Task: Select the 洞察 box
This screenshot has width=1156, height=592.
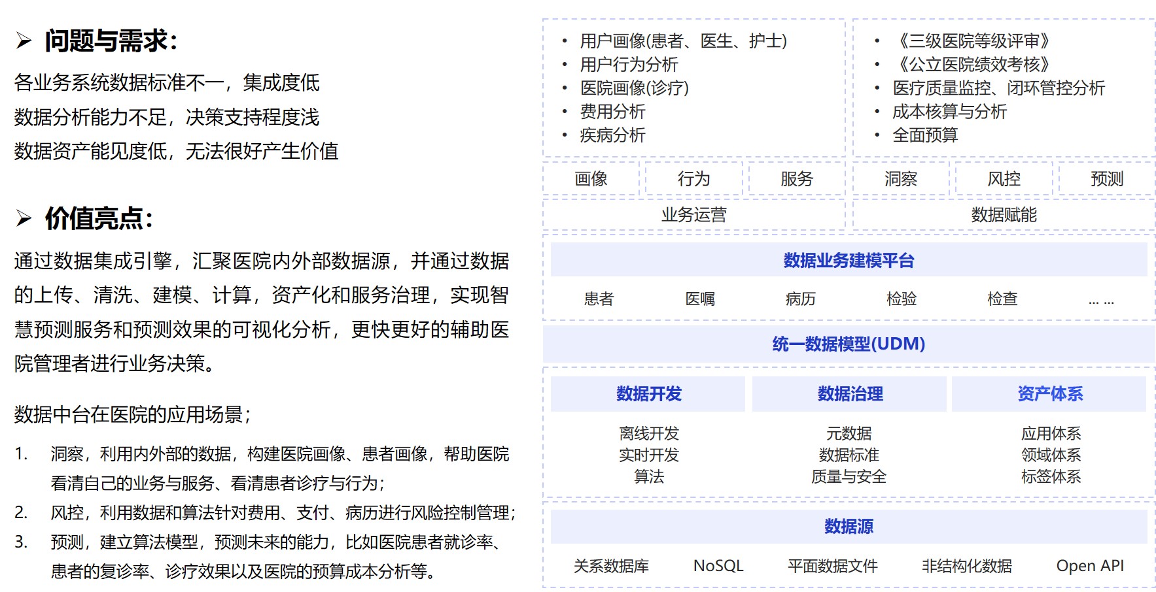Action: (x=900, y=179)
